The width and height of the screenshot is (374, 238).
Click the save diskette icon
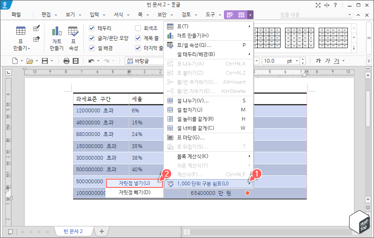(45, 61)
